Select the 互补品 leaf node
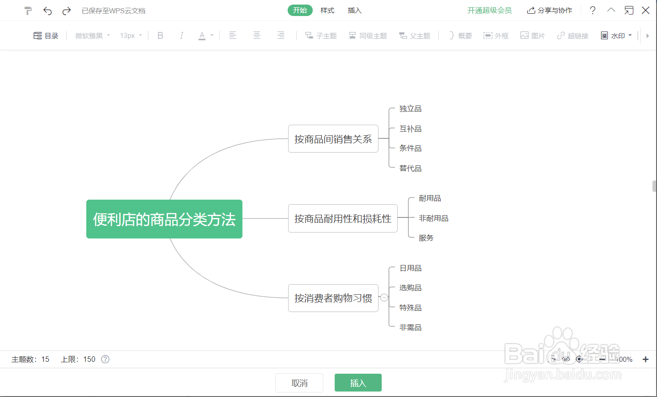The image size is (657, 397). (x=410, y=129)
